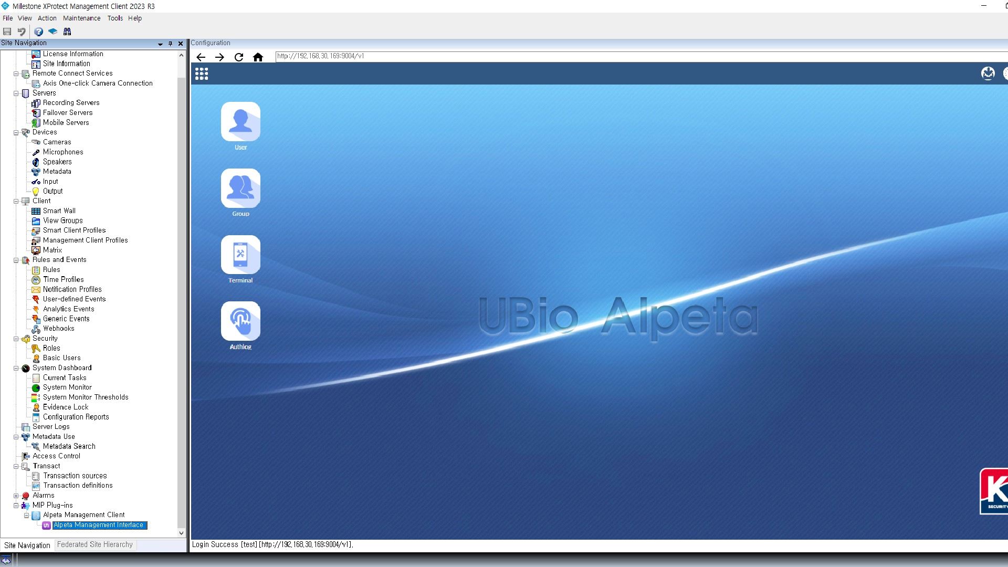Image resolution: width=1008 pixels, height=567 pixels.
Task: Click the Alpeta user account icon
Action: coord(988,73)
